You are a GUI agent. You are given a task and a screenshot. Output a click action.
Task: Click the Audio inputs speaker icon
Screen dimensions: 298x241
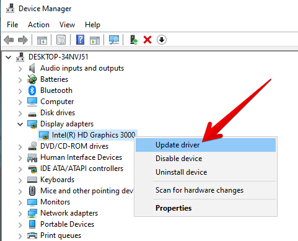(32, 68)
